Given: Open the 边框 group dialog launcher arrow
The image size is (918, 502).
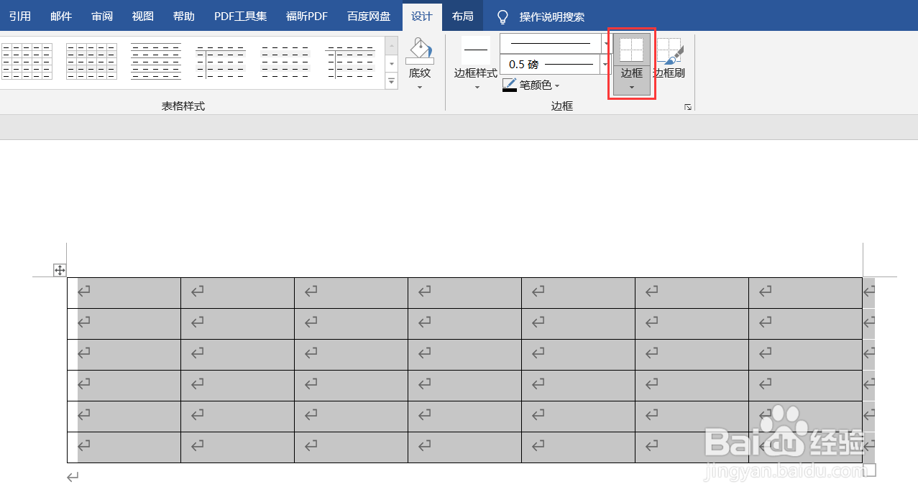Looking at the screenshot, I should 687,106.
